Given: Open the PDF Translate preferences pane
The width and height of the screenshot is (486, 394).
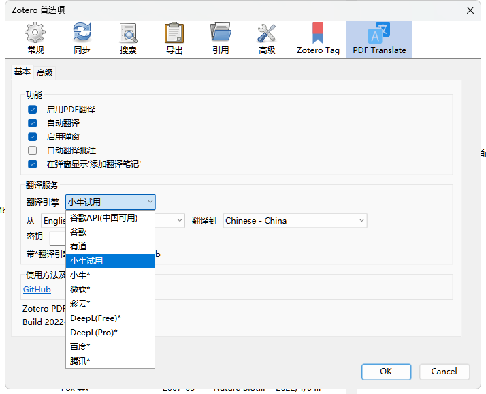Looking at the screenshot, I should point(379,39).
